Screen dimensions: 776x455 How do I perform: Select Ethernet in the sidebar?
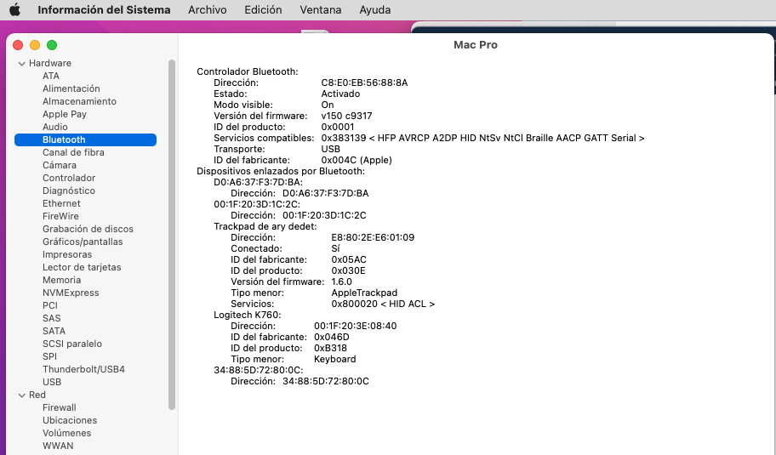[x=61, y=204]
